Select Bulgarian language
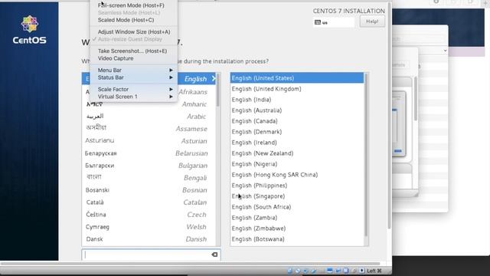Image resolution: width=490 pixels, height=276 pixels. (149, 166)
